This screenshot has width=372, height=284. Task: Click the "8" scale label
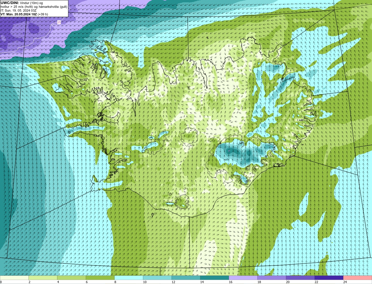pyautogui.click(x=115, y=282)
